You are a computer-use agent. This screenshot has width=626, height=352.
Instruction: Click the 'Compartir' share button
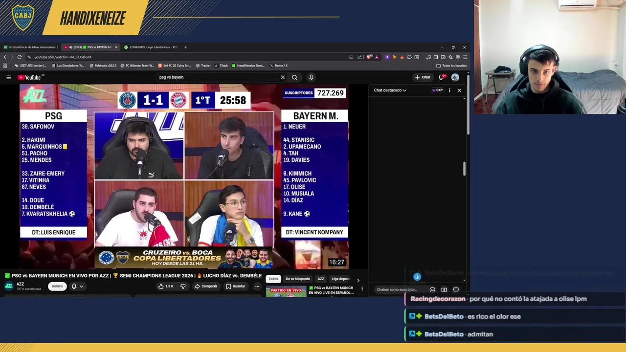coord(205,286)
